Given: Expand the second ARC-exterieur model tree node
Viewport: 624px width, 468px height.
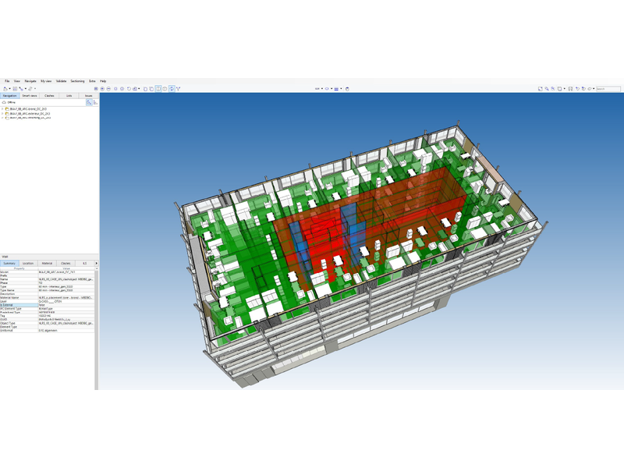Looking at the screenshot, I should pos(2,114).
